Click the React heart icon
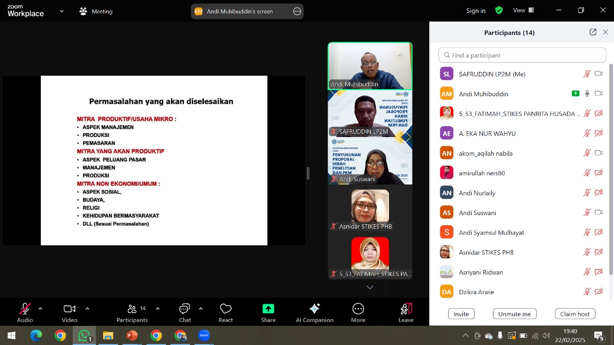Image resolution: width=614 pixels, height=345 pixels. click(x=225, y=309)
